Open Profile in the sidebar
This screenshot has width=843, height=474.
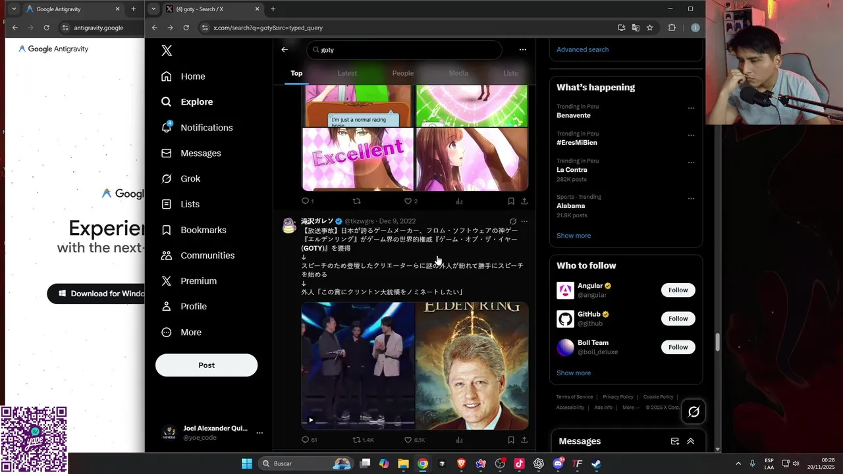pos(184,307)
